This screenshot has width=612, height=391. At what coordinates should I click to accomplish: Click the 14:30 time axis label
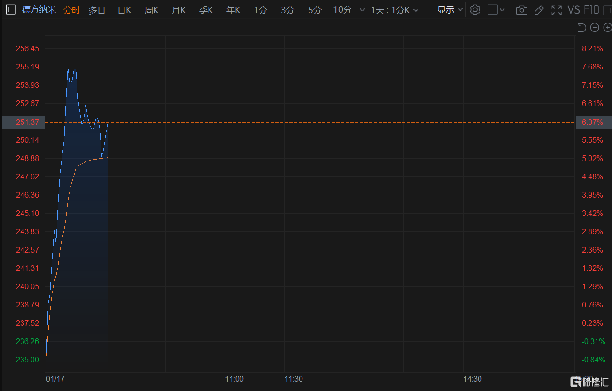click(473, 379)
